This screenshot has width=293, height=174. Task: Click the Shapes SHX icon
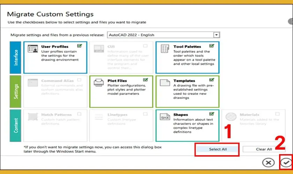tap(165, 117)
